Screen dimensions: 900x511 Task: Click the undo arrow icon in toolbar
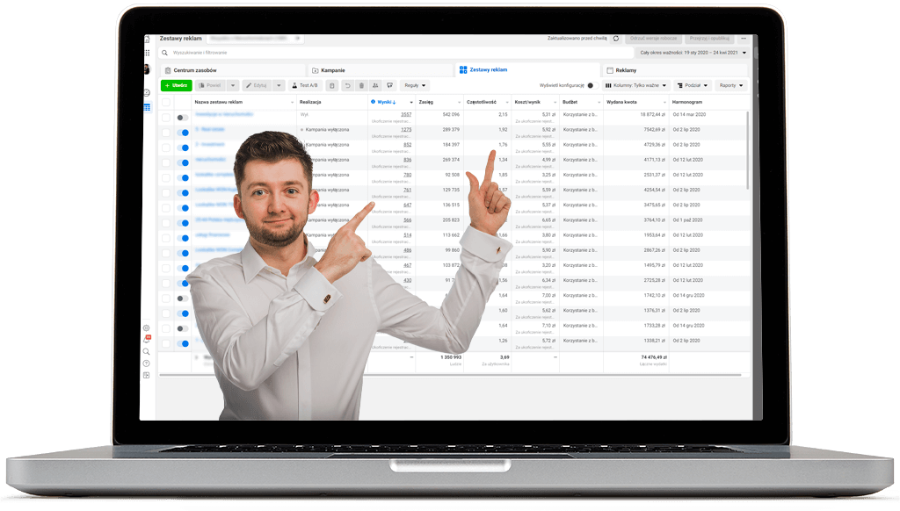(x=347, y=85)
